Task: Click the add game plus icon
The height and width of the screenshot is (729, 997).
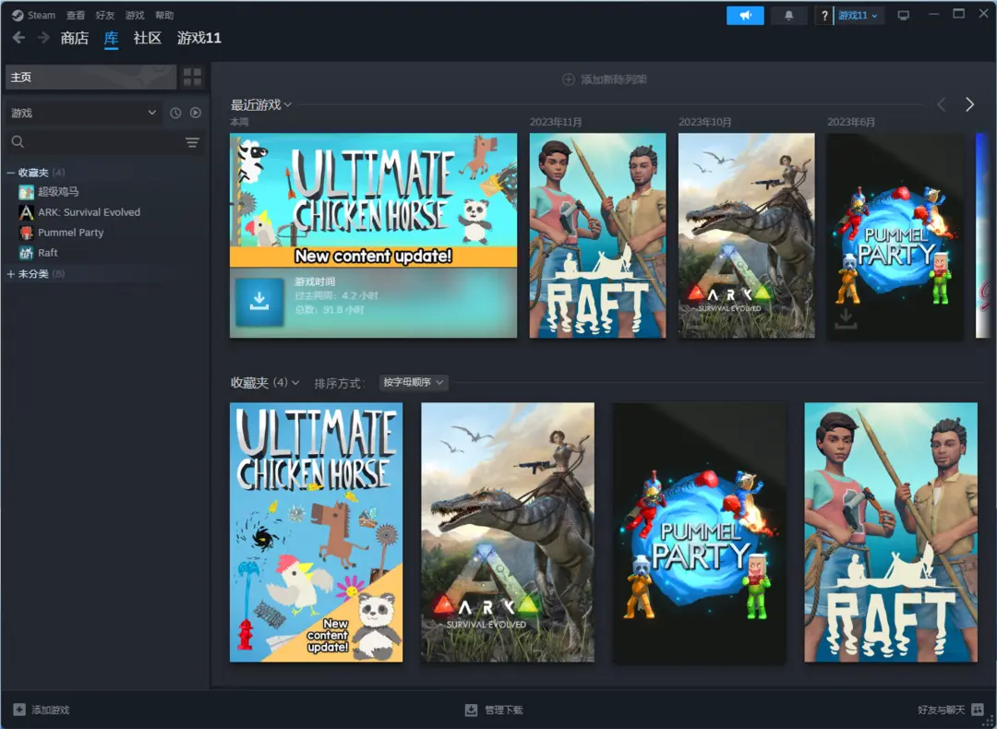Action: 19,710
